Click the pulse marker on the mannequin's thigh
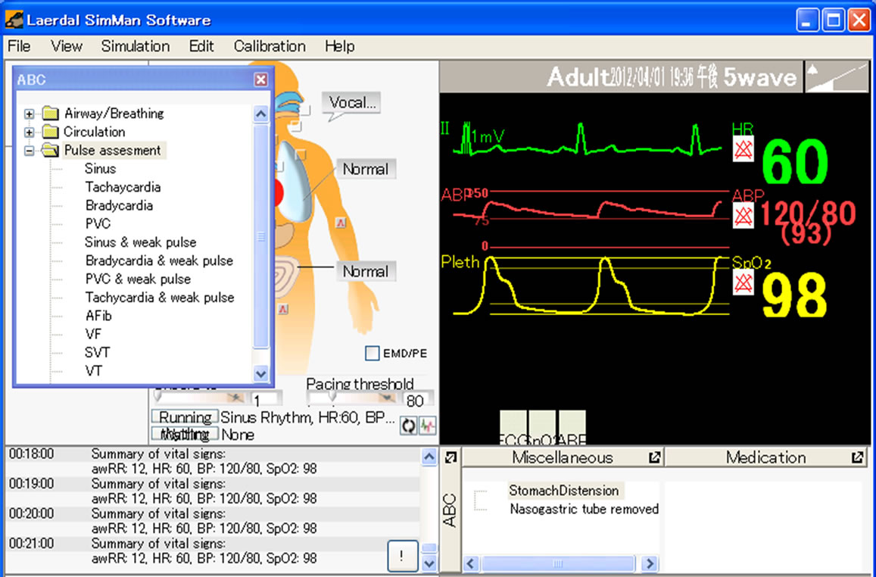This screenshot has height=577, width=876. pyautogui.click(x=283, y=309)
